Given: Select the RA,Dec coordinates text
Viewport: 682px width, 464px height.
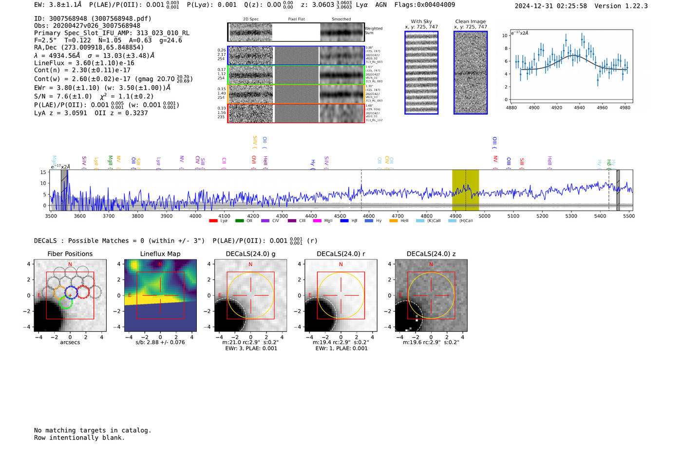Looking at the screenshot, I should 89,48.
